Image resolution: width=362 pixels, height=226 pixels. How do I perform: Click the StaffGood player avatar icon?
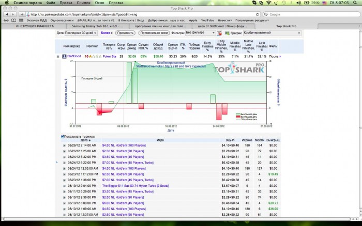64,56
